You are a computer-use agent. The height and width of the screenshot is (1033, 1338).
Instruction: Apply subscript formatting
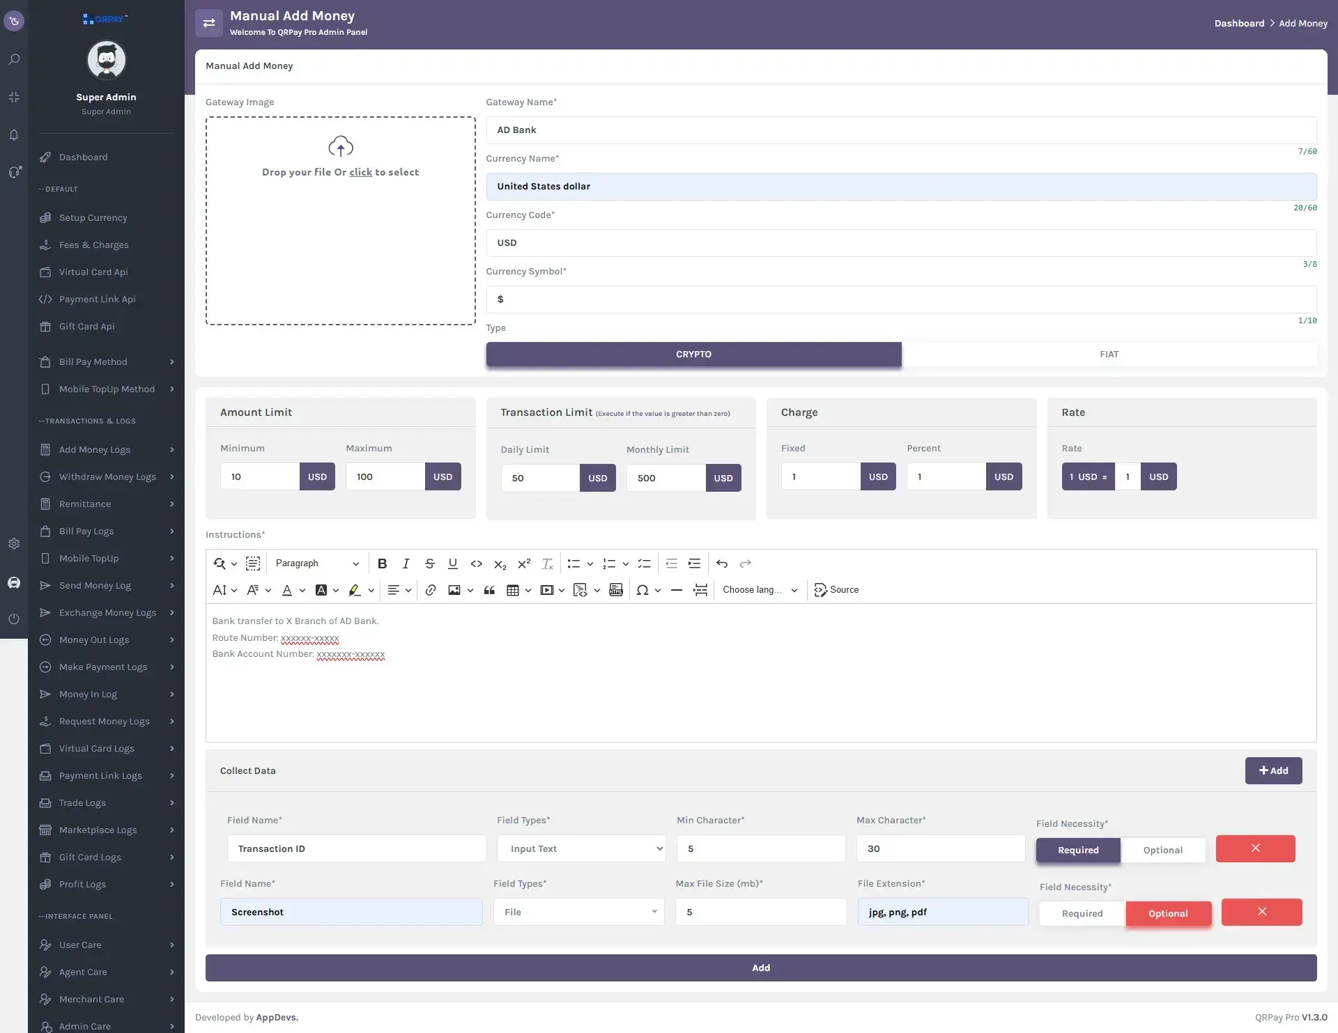[x=500, y=564]
